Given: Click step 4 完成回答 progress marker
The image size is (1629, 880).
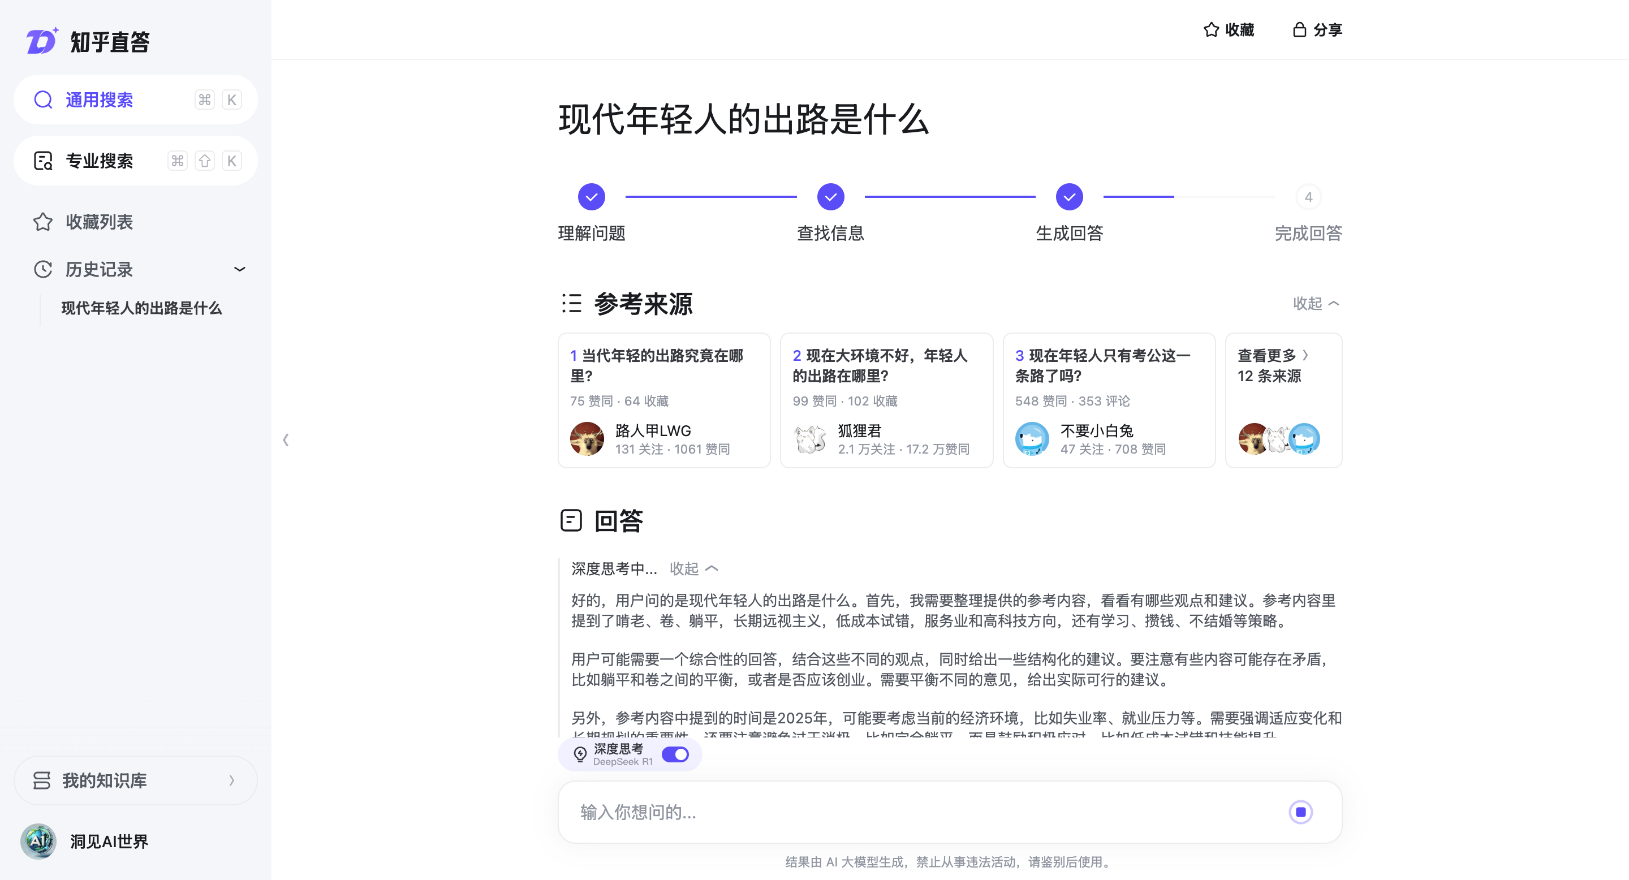Looking at the screenshot, I should pyautogui.click(x=1308, y=197).
